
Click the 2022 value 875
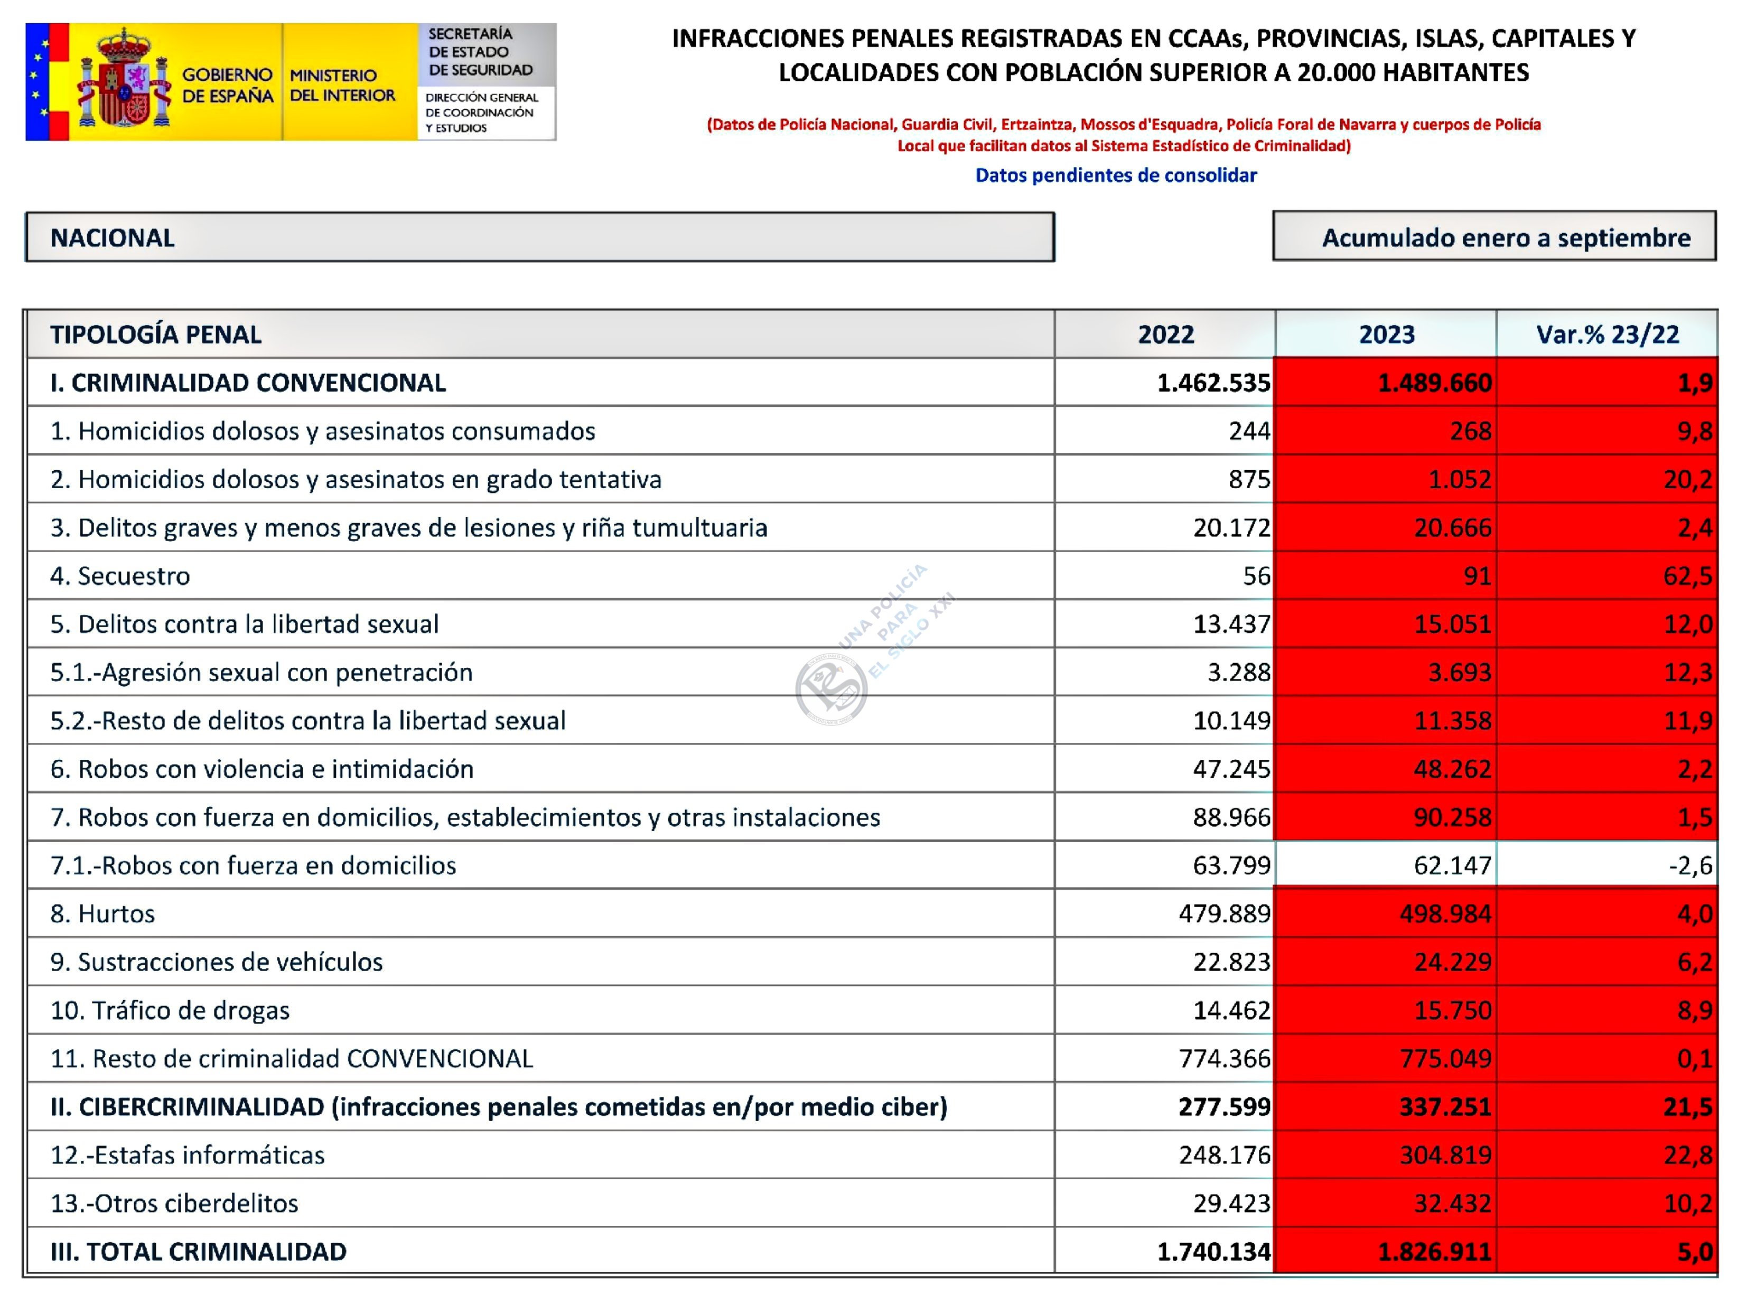(1249, 480)
